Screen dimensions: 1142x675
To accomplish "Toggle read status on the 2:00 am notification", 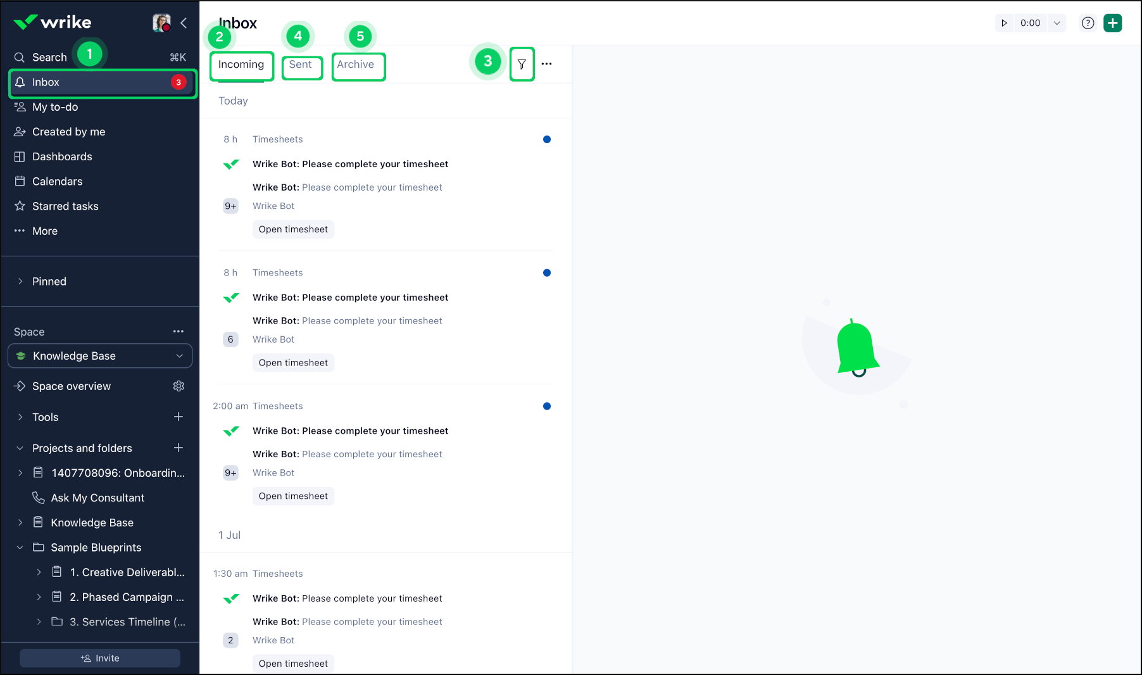I will [x=547, y=406].
